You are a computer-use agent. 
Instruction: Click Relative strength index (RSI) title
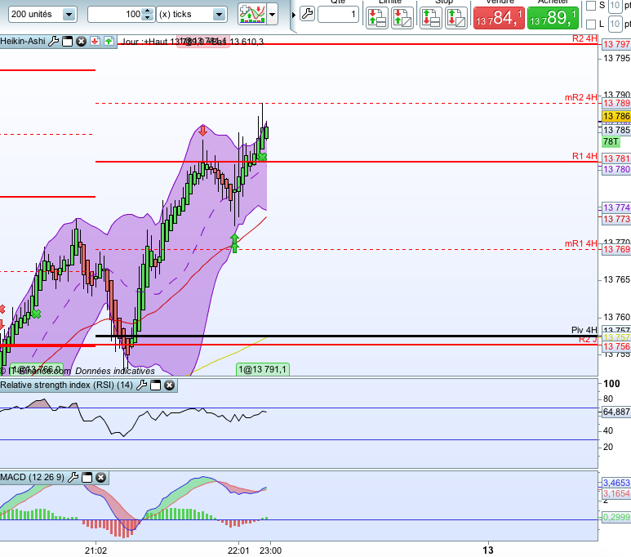click(66, 385)
